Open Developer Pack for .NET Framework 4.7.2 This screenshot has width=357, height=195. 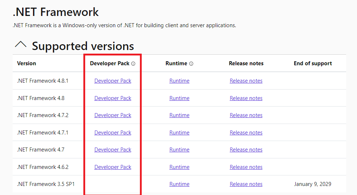tap(113, 115)
